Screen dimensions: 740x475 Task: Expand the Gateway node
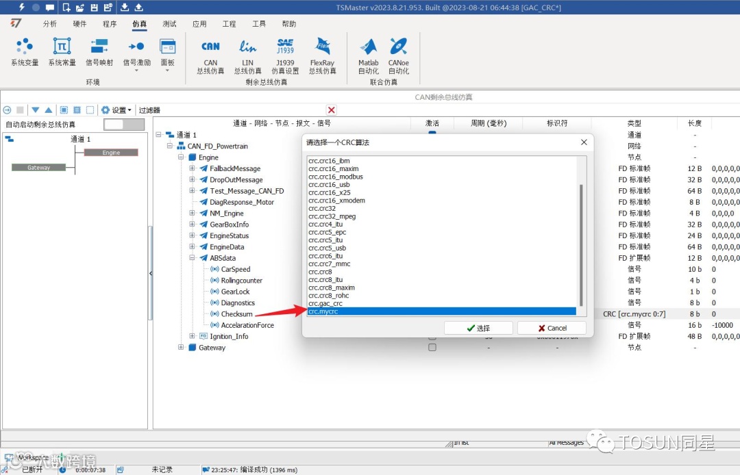pos(181,347)
